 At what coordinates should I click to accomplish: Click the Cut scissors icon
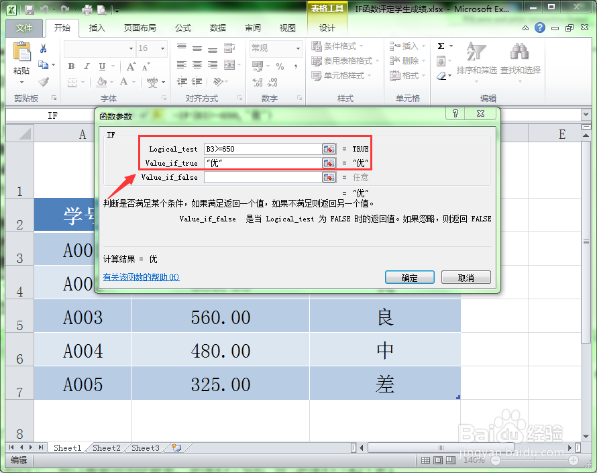[x=43, y=48]
